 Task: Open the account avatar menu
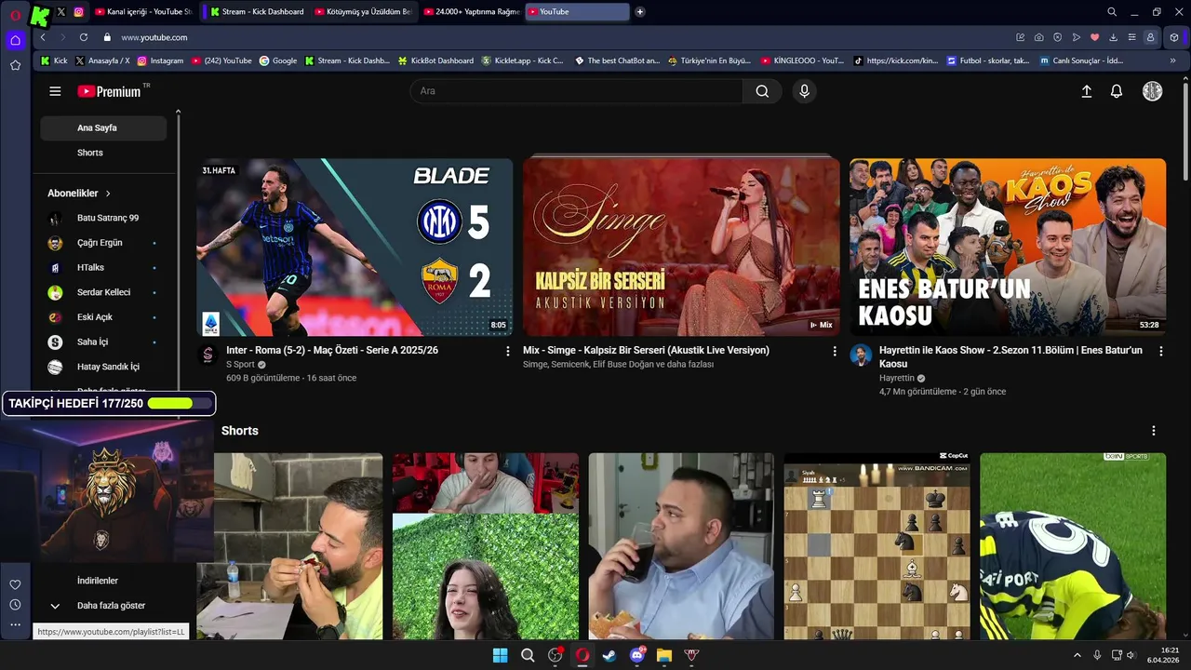[x=1152, y=91]
